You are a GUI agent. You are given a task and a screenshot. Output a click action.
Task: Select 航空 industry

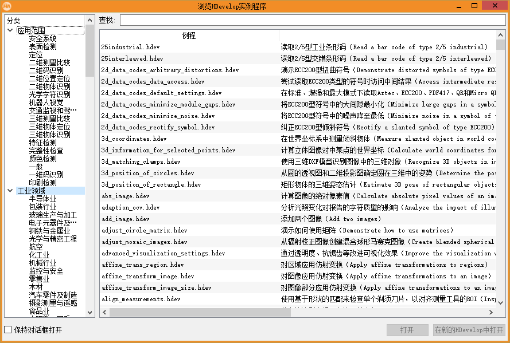(x=36, y=247)
